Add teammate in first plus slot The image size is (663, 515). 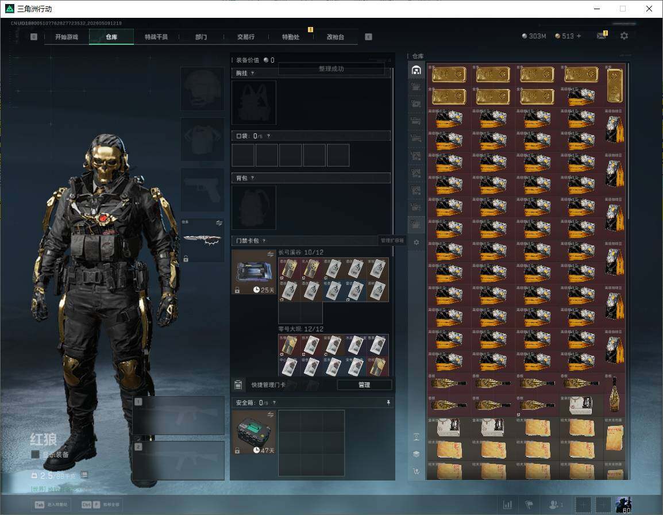click(584, 505)
